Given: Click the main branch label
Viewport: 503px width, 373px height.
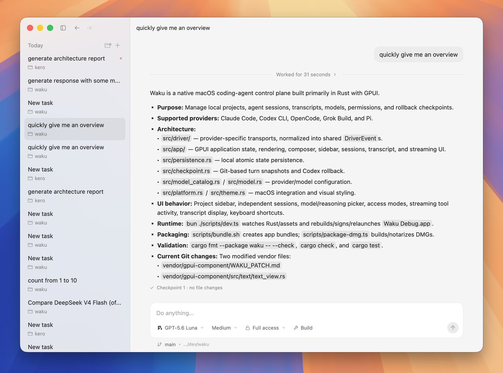Looking at the screenshot, I should coord(170,345).
